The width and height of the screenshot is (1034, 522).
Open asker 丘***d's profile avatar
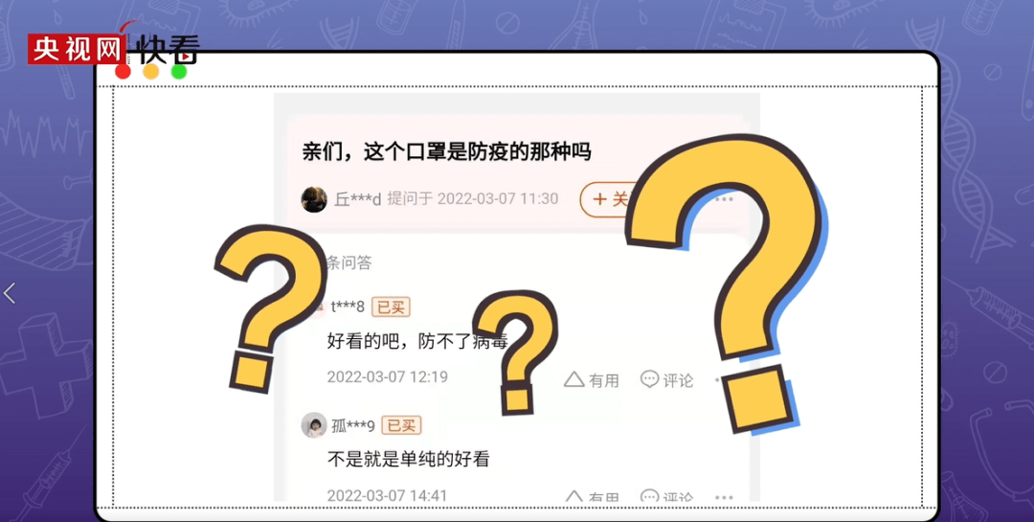(x=314, y=199)
